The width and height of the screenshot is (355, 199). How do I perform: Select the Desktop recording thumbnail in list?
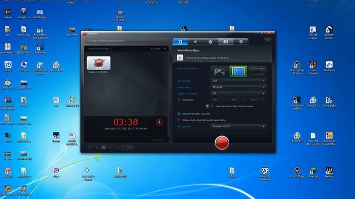[x=99, y=63]
